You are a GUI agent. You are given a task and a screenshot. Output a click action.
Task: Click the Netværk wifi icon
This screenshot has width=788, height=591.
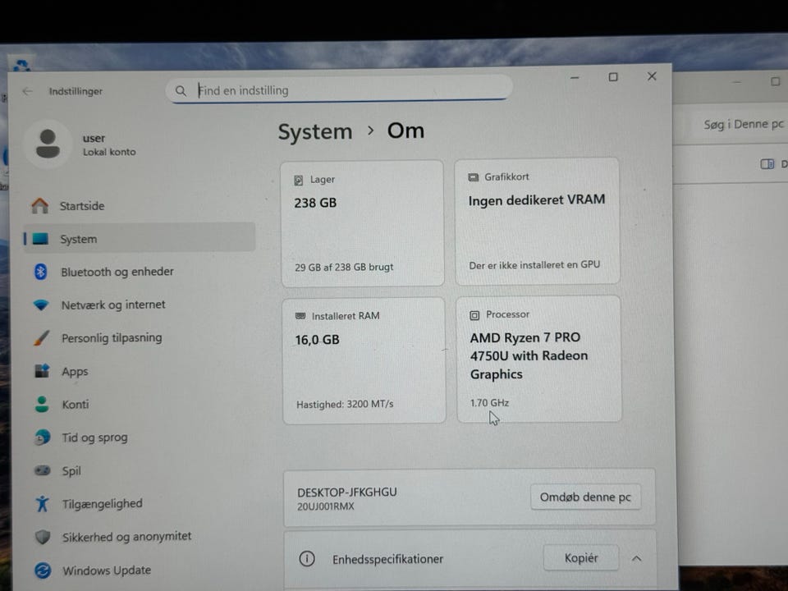(41, 305)
